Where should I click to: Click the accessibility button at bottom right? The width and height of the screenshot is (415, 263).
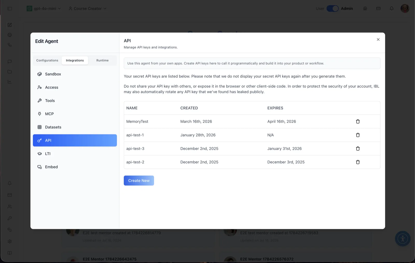pyautogui.click(x=403, y=238)
